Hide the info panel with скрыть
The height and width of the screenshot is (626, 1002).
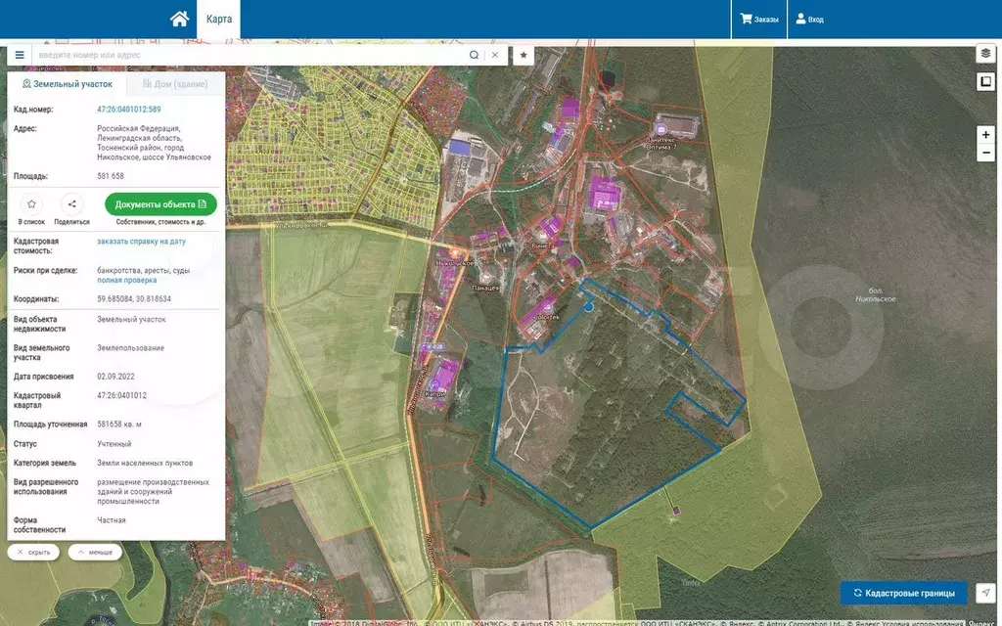pyautogui.click(x=34, y=552)
